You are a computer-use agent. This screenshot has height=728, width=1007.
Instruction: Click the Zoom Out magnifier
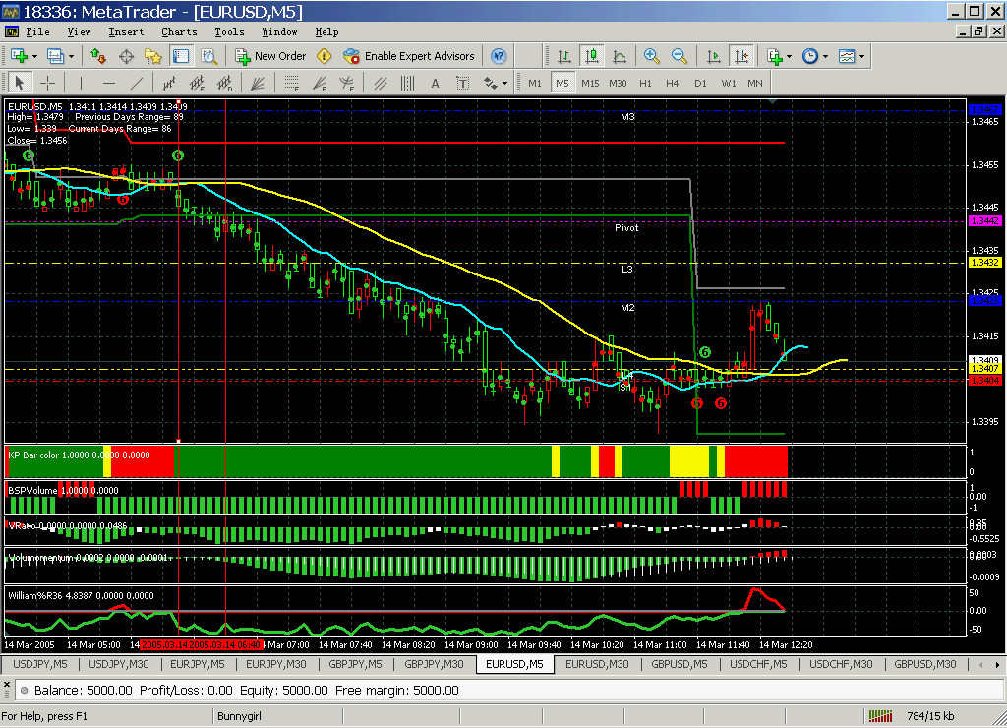(679, 56)
